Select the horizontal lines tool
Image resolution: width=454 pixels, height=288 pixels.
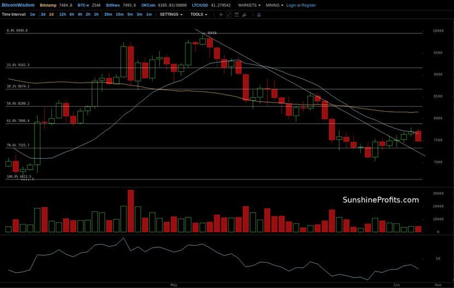(x=236, y=14)
